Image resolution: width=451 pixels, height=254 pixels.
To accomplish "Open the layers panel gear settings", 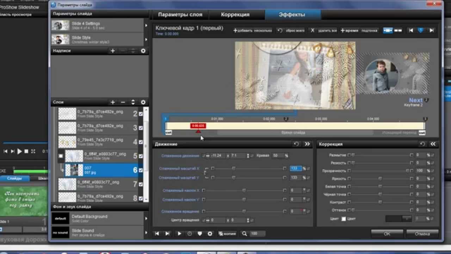I will coord(143,102).
